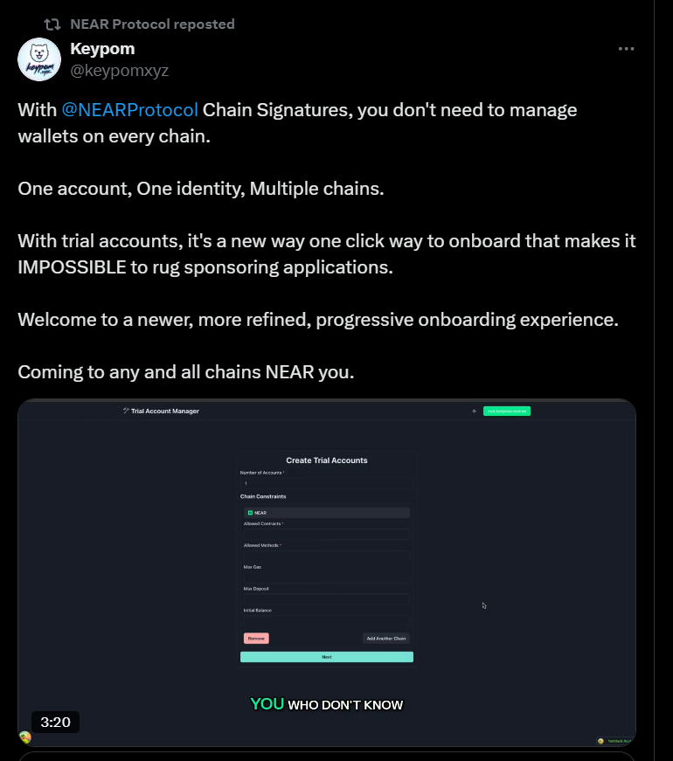Click the 3:20 video duration badge
Image resolution: width=673 pixels, height=761 pixels.
55,722
